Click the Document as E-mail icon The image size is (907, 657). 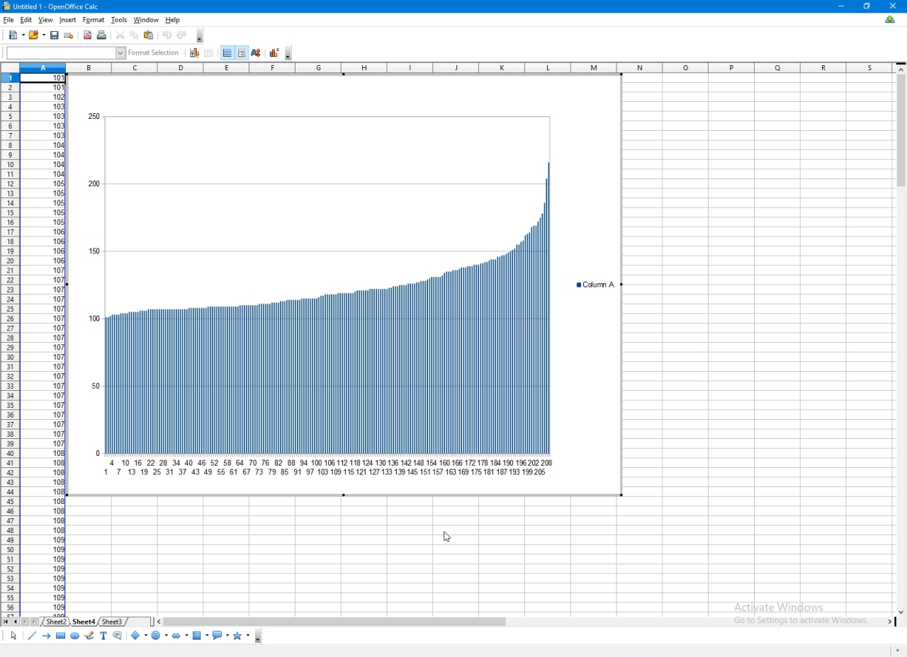point(69,35)
